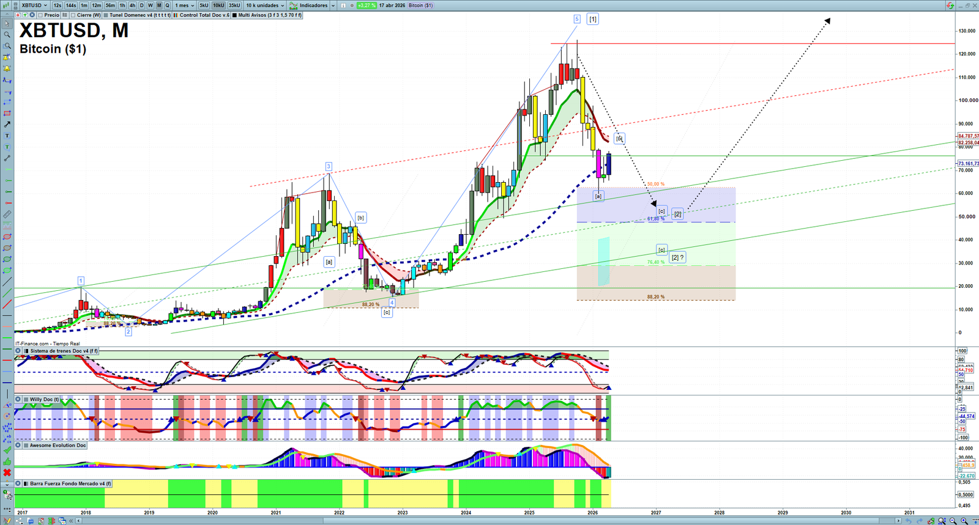Click the pencil drawing icon at bottom-left
The width and height of the screenshot is (979, 525).
pyautogui.click(x=8, y=521)
